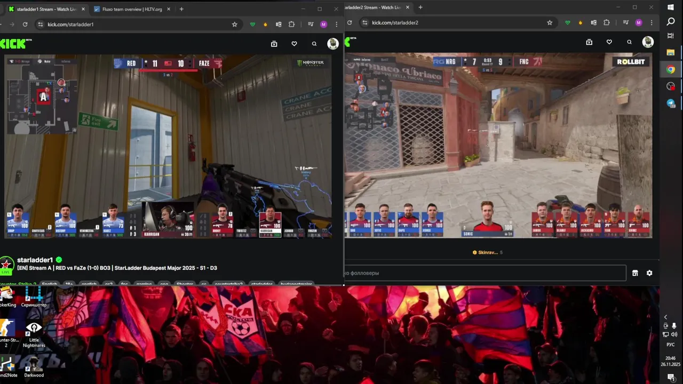Show hidden tray icons chevron

click(665, 317)
